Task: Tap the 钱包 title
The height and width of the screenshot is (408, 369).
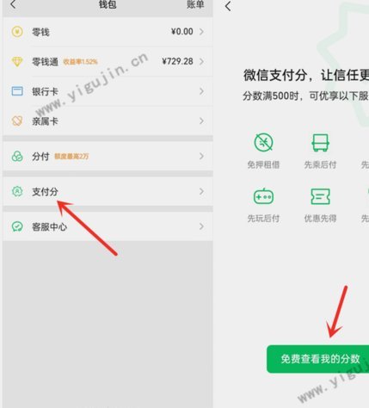Action: coord(108,4)
